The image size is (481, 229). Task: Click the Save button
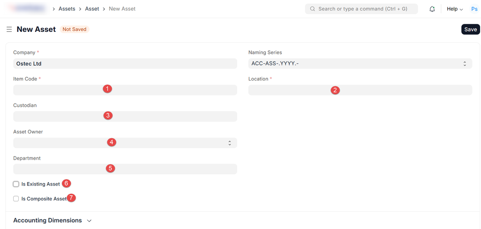[470, 30]
